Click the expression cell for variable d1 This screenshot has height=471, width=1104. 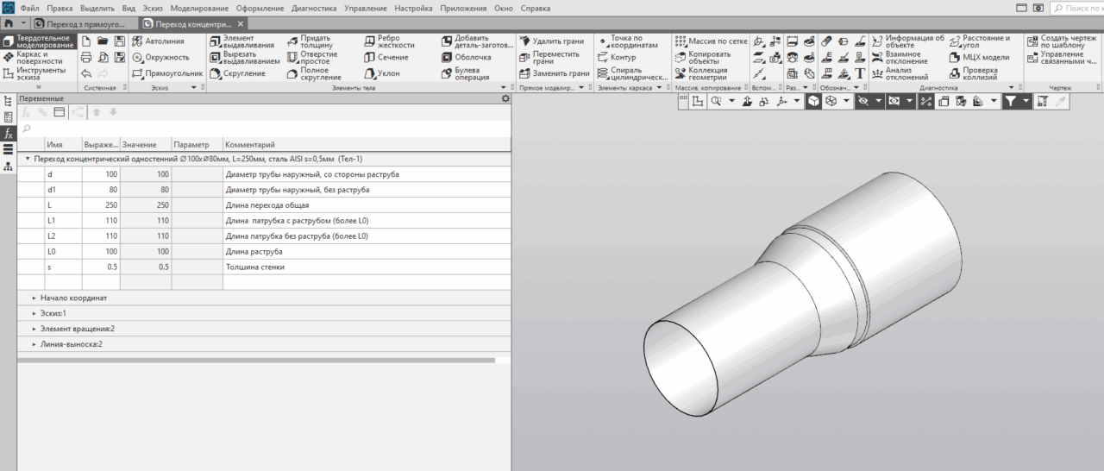click(100, 190)
